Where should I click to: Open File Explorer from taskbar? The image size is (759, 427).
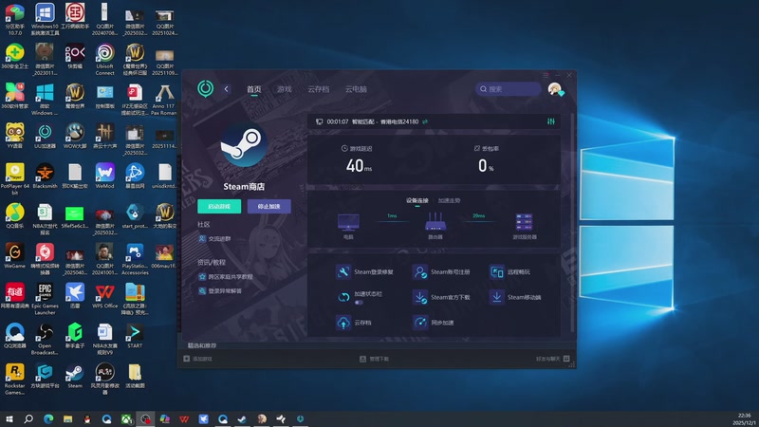pos(67,418)
